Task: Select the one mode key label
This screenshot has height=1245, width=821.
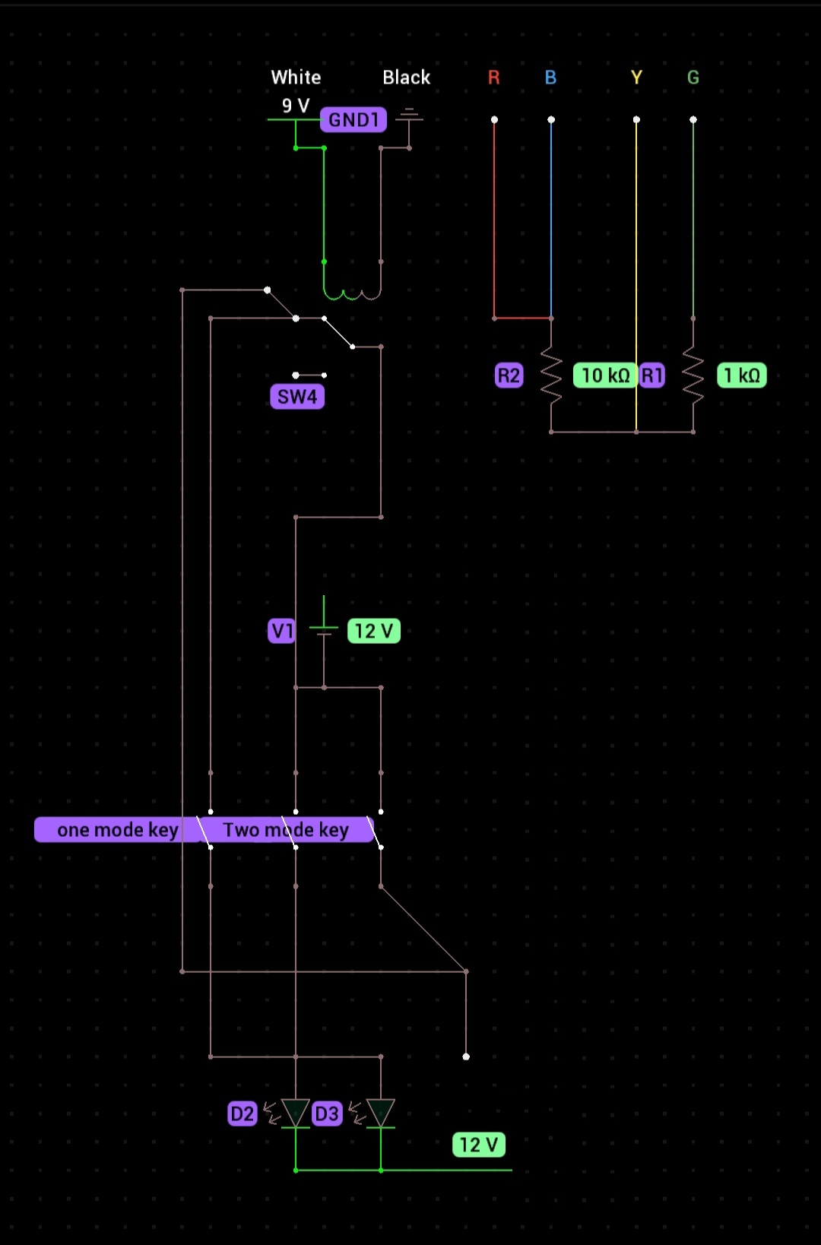Action: (117, 830)
